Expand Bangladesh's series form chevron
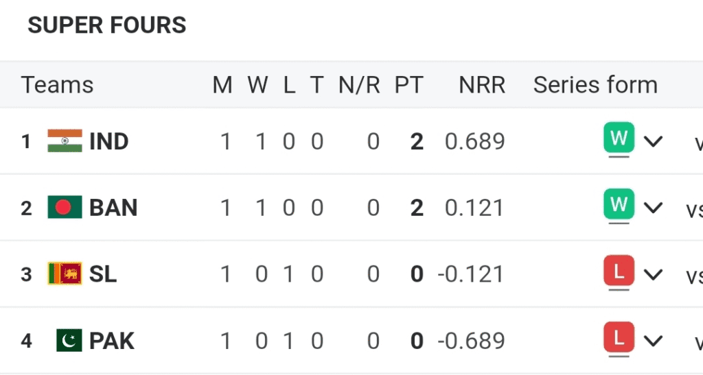The height and width of the screenshot is (375, 703). tap(653, 208)
